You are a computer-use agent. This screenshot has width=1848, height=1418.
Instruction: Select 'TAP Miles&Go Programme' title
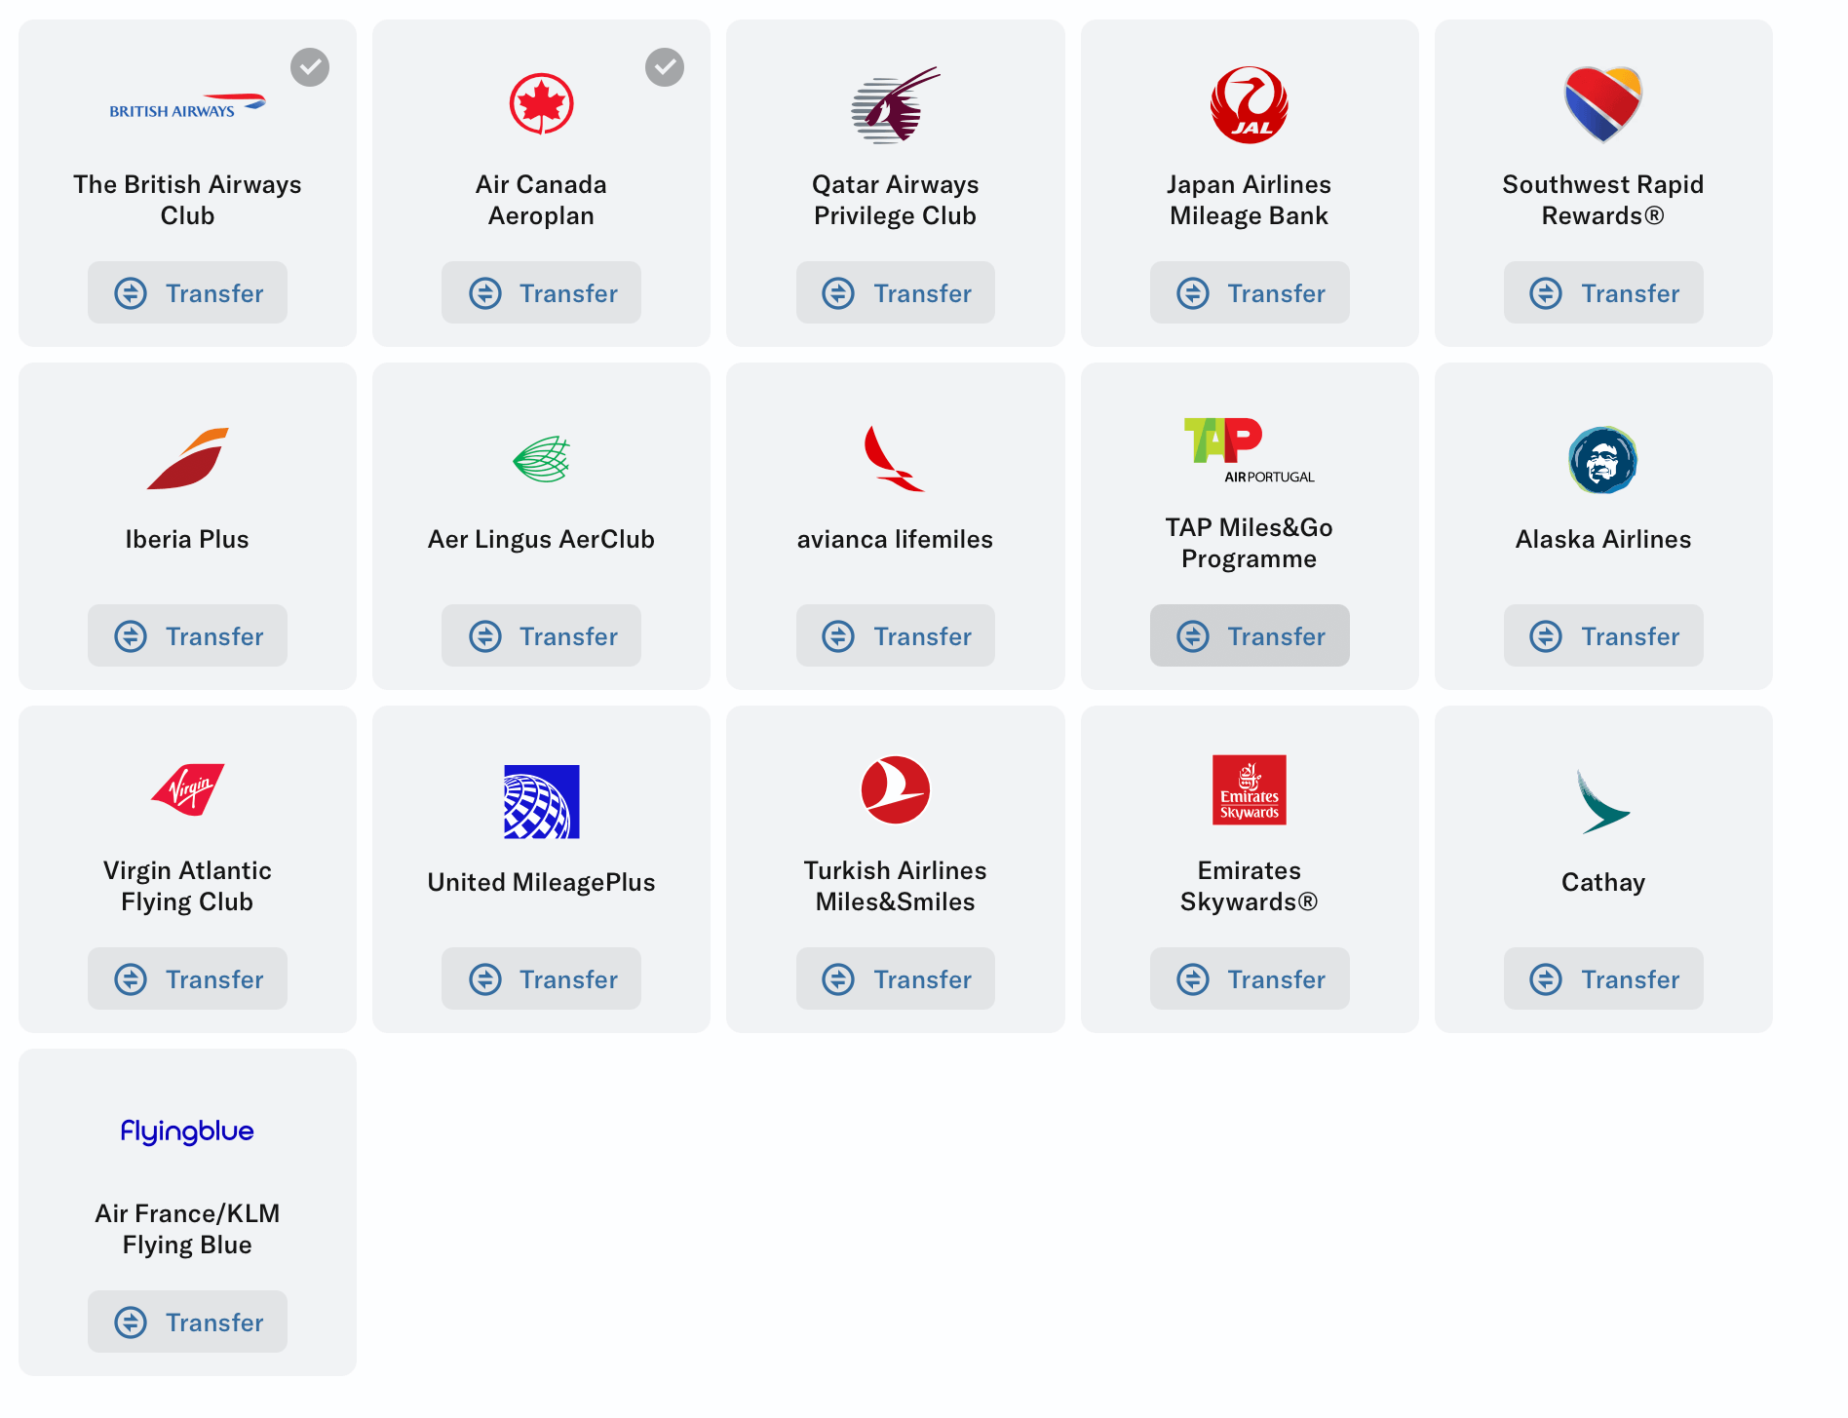(x=1249, y=543)
